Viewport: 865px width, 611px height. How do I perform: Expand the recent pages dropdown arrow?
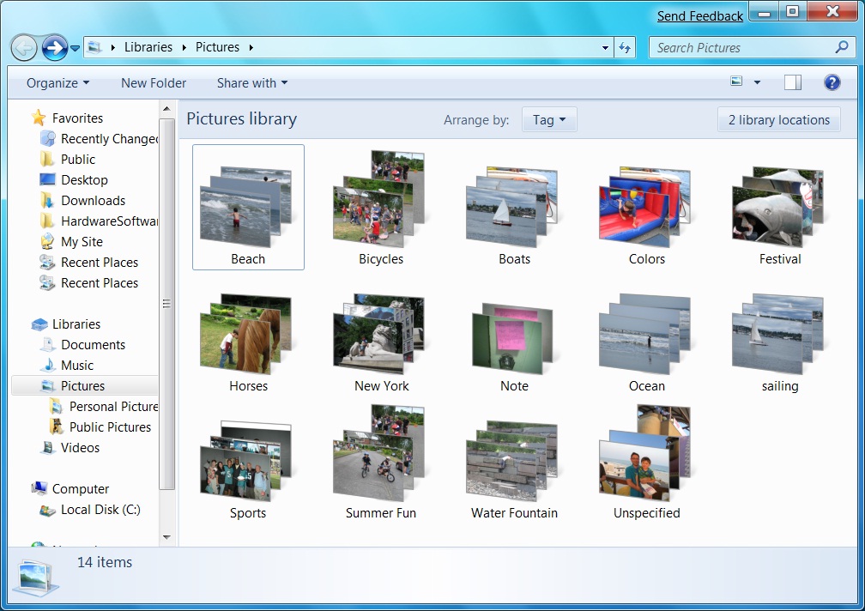click(75, 47)
